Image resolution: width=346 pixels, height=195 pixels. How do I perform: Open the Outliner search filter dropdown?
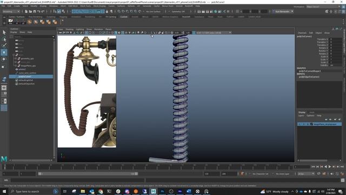(x=54, y=37)
